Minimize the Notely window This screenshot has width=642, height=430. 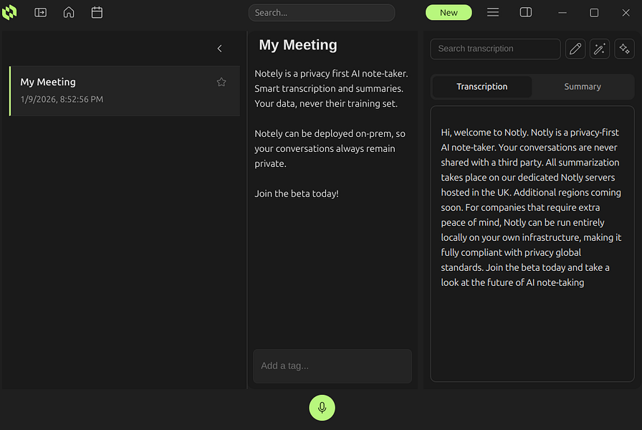(x=562, y=13)
